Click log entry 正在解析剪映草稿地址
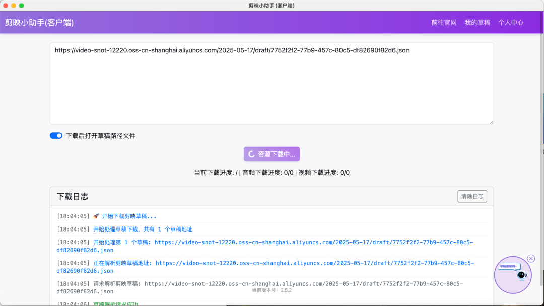 point(271,267)
